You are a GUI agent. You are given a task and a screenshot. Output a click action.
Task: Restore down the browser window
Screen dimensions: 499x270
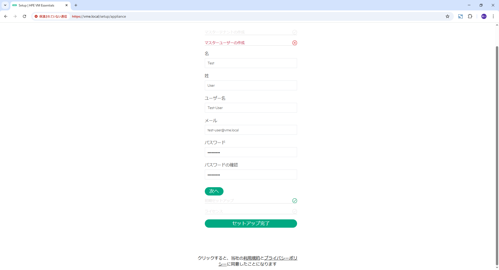(481, 5)
